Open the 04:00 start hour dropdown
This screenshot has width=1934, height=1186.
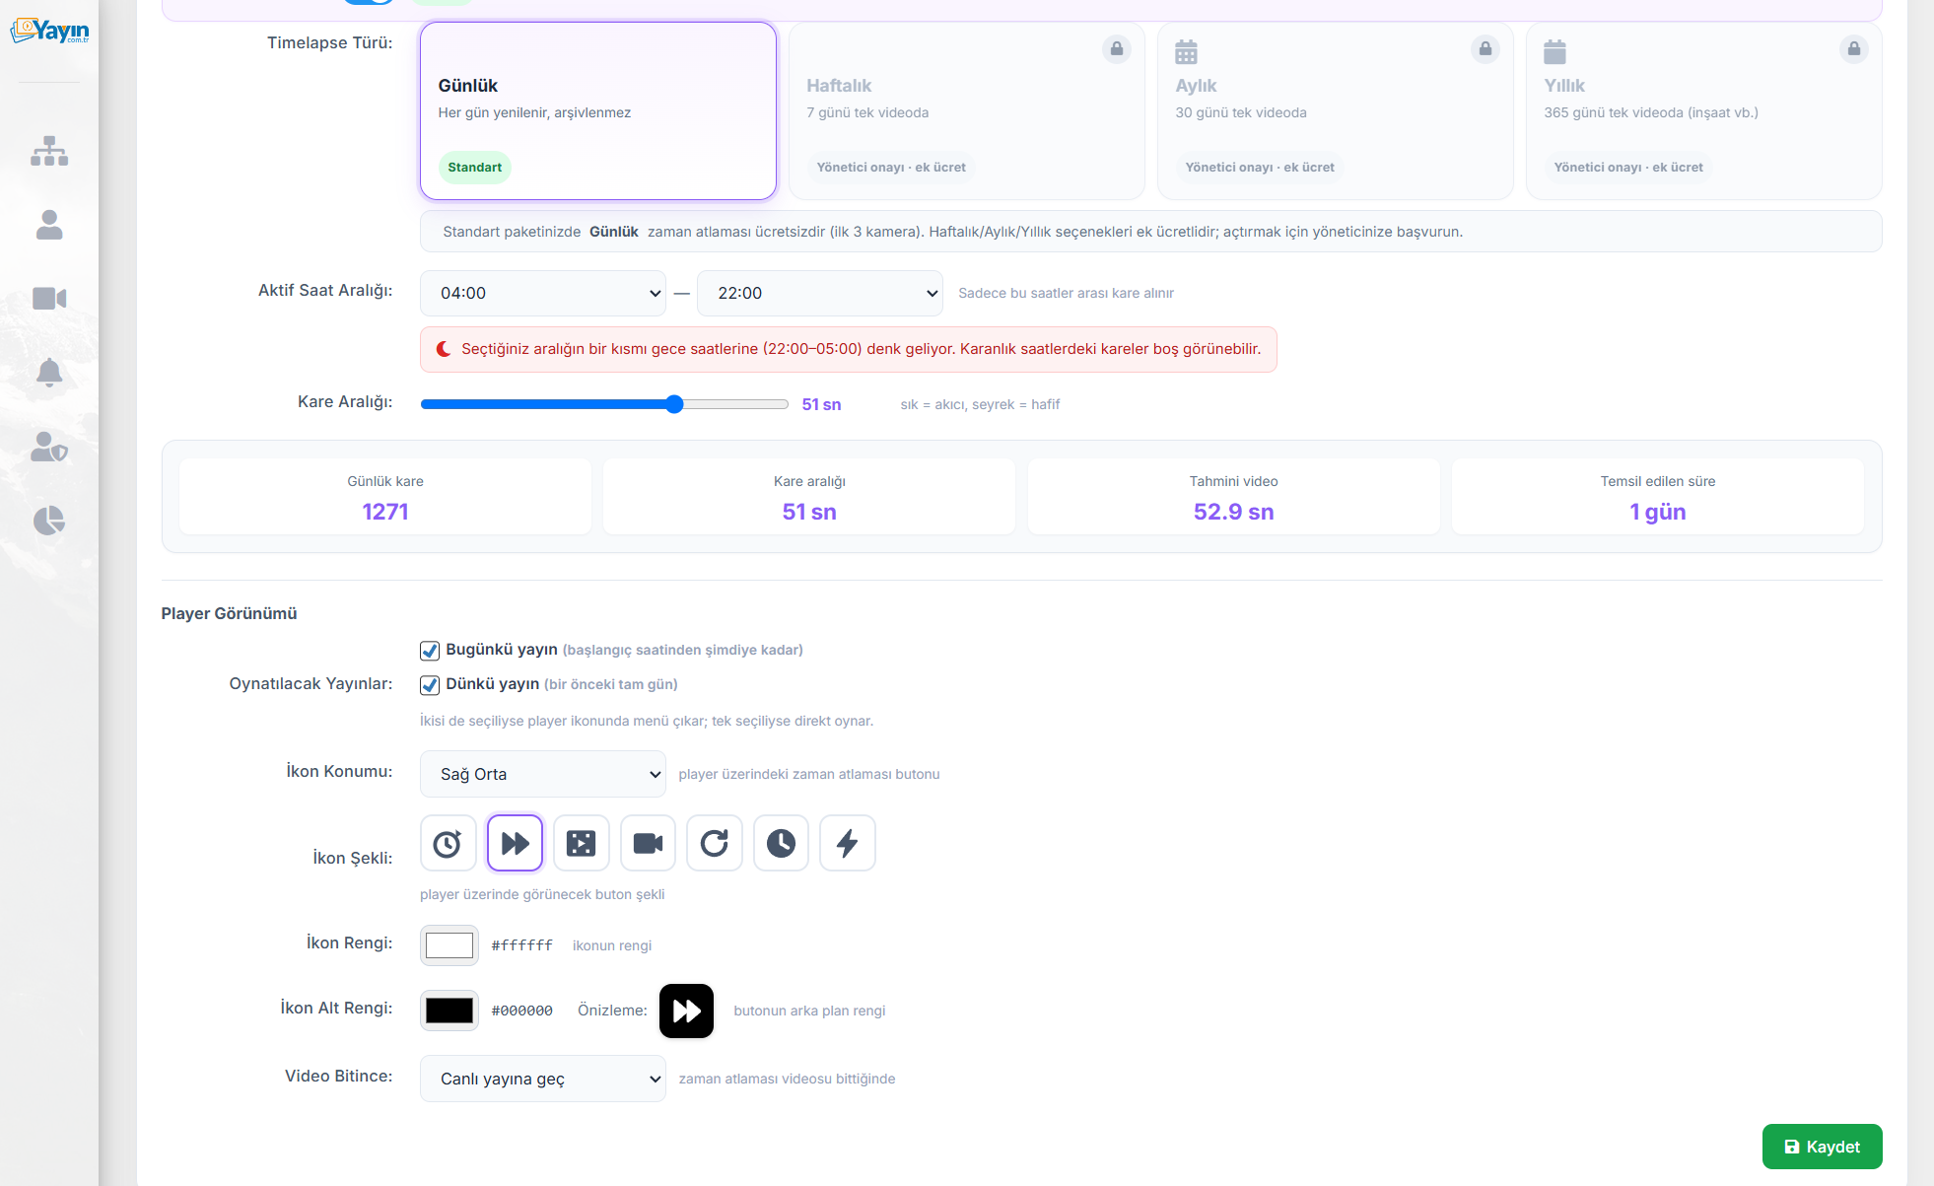click(x=543, y=293)
